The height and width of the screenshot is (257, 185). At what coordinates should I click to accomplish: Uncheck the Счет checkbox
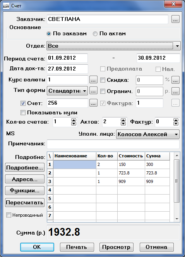[x=23, y=103]
